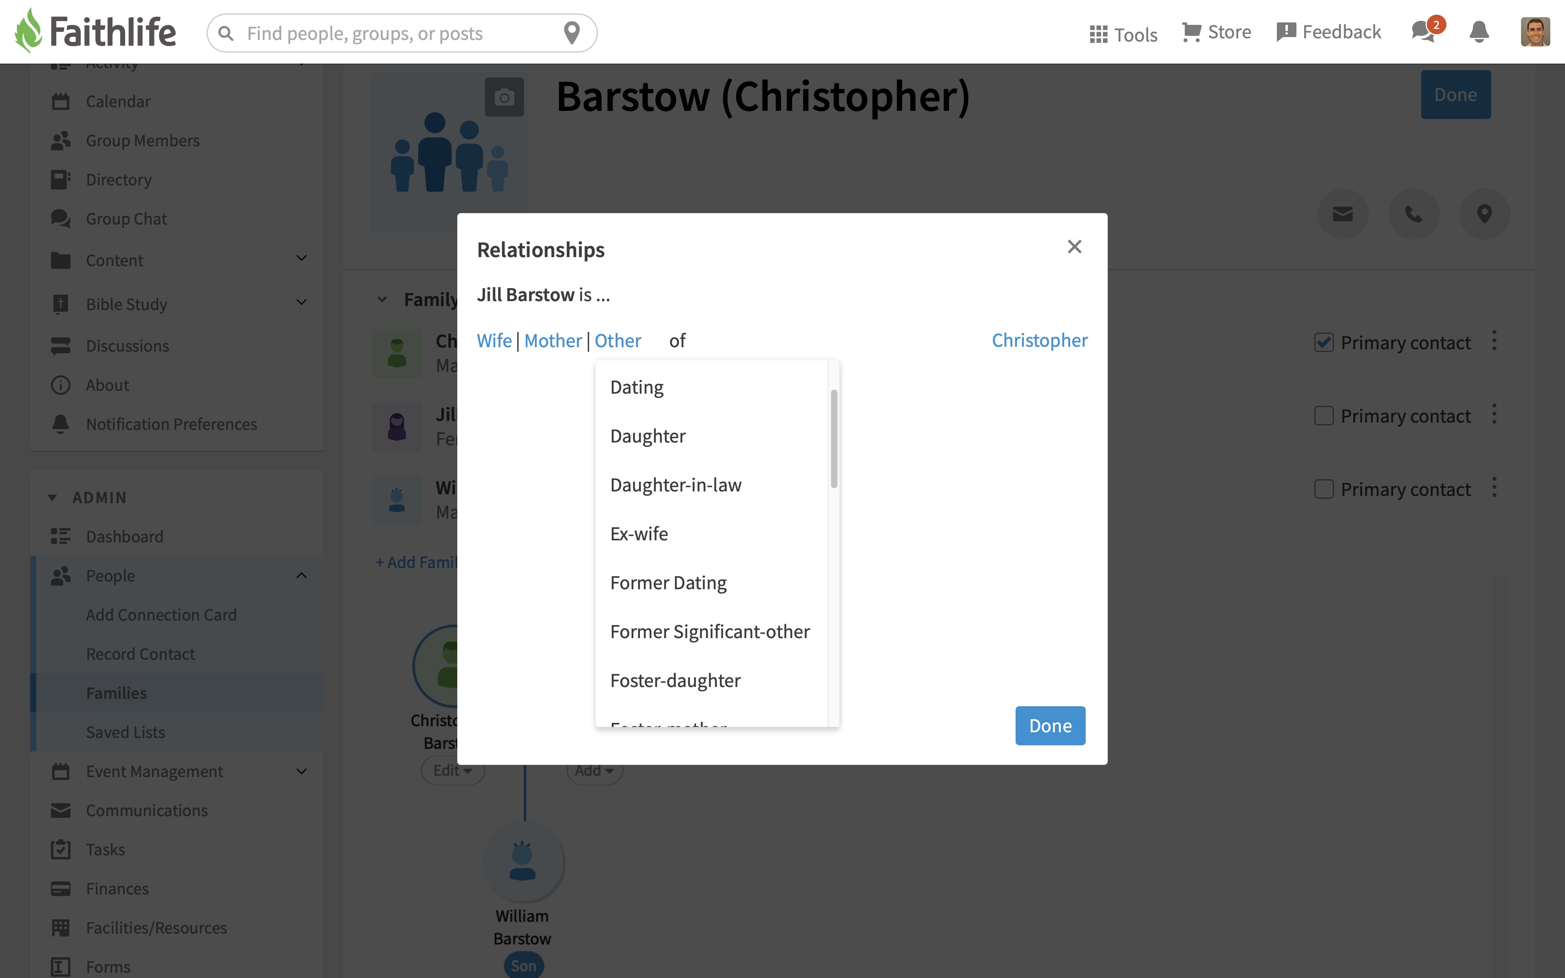This screenshot has height=978, width=1565.
Task: Click the Notification Preferences bell icon
Action: 60,424
